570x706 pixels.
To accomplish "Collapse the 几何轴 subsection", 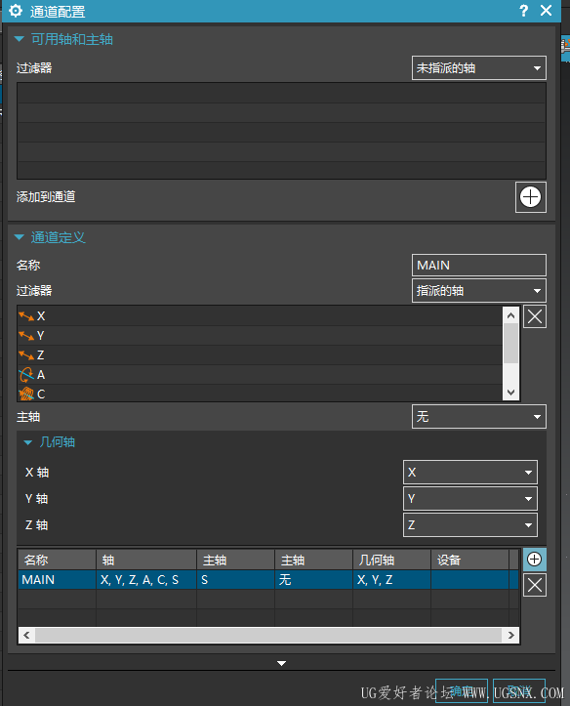I will 28,442.
